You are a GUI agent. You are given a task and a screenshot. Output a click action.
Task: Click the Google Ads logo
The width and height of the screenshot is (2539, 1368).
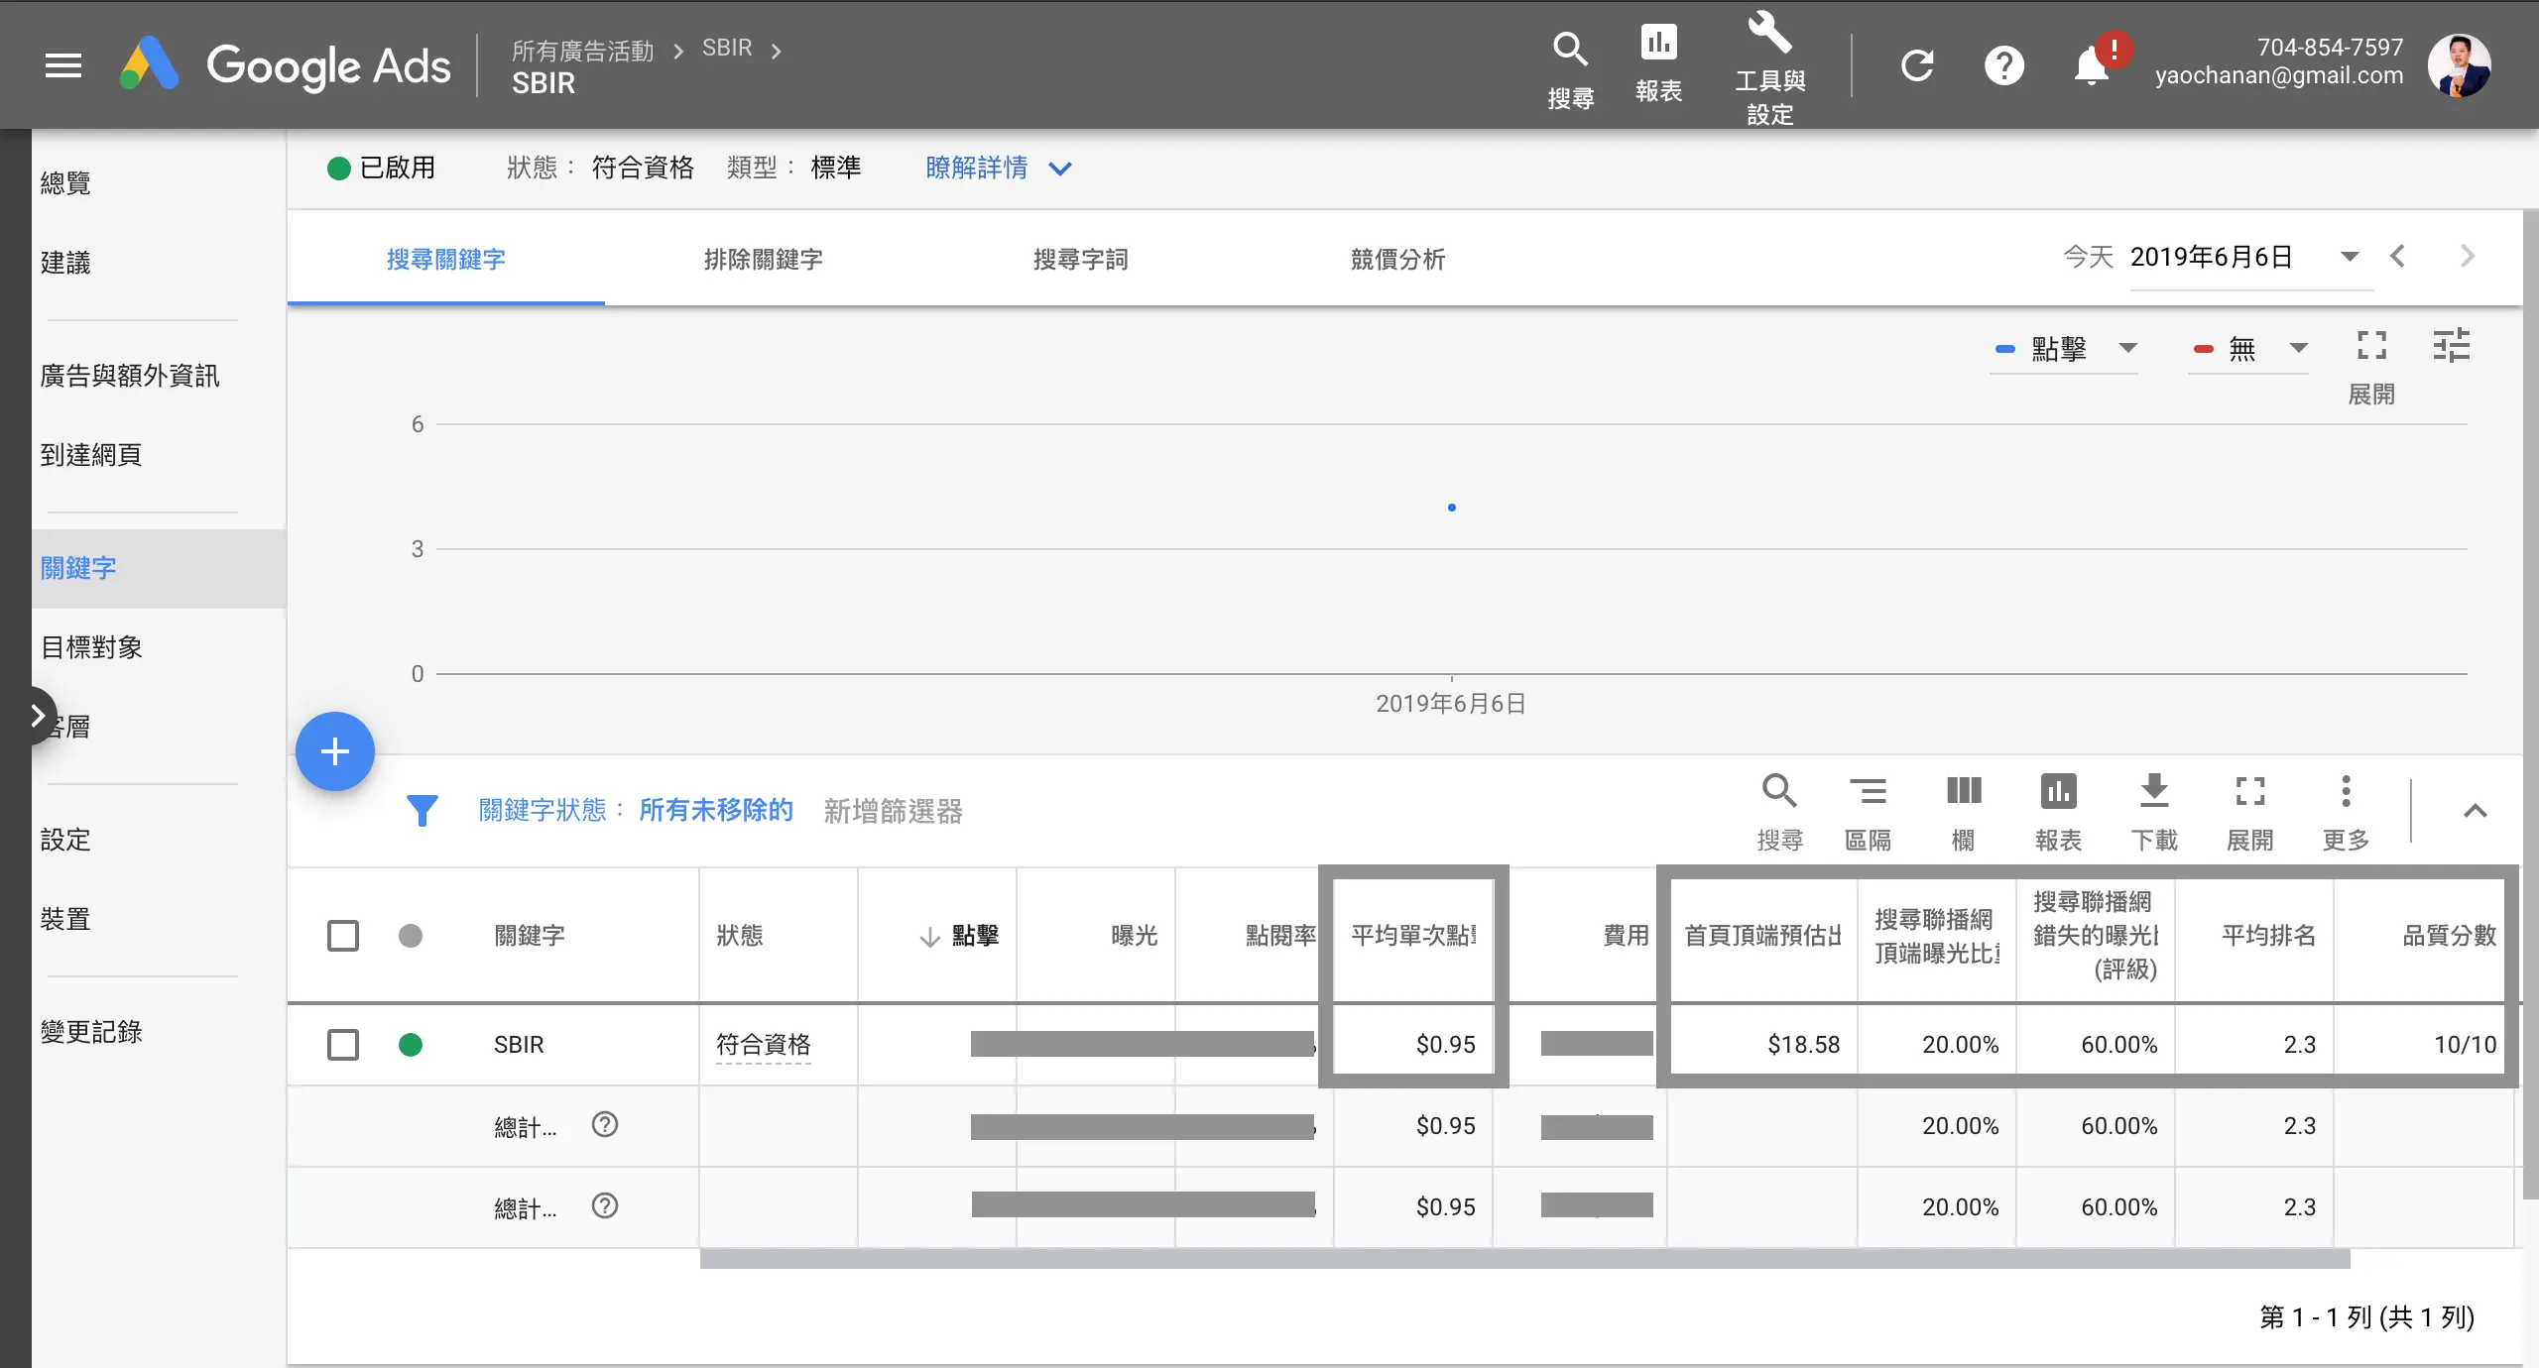[286, 65]
